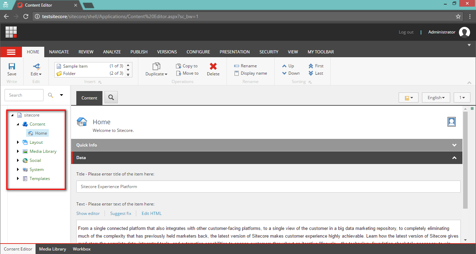Click the Edit HTML link
The width and height of the screenshot is (476, 254).
(152, 214)
